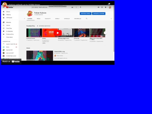Viewport: 152px width, 114px height.
Task: Play the embedded video with the red play button
Action: point(58,33)
